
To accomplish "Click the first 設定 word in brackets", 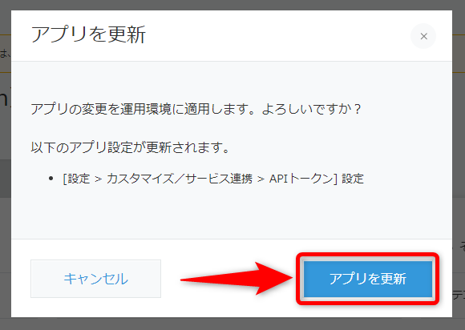I will [x=79, y=179].
